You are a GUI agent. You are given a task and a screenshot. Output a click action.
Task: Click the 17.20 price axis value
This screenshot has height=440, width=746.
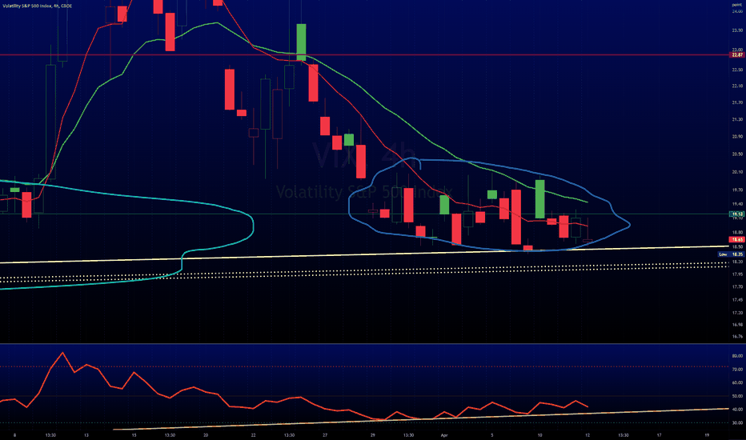tap(737, 313)
